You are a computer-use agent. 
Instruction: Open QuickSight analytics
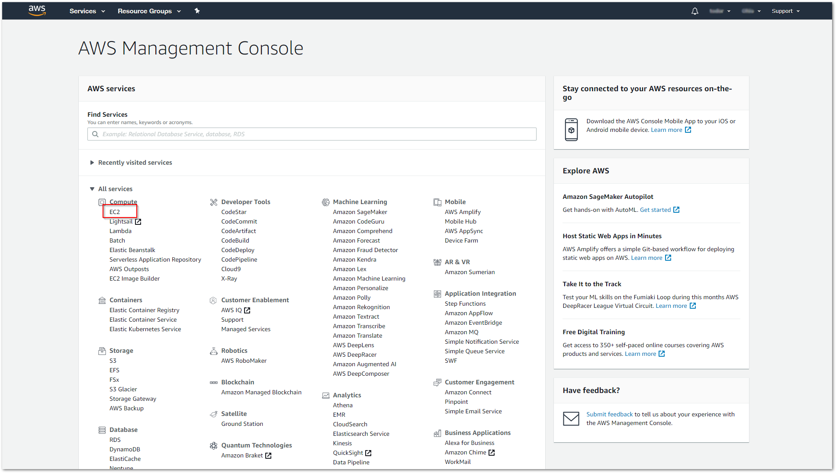click(348, 453)
